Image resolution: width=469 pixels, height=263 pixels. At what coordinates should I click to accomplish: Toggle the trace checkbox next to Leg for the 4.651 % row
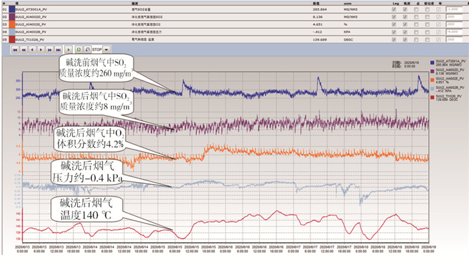pos(405,25)
